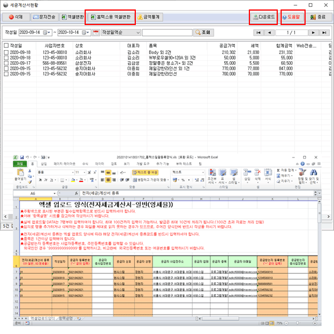Image resolution: width=334 pixels, height=334 pixels.
Task: Go to last page of results
Action: point(324,33)
